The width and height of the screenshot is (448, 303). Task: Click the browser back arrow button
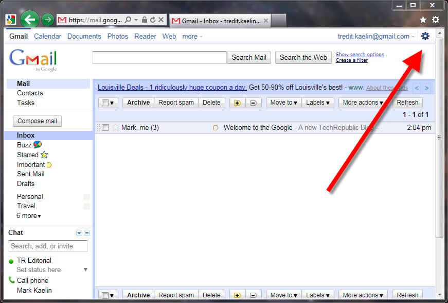tap(29, 20)
